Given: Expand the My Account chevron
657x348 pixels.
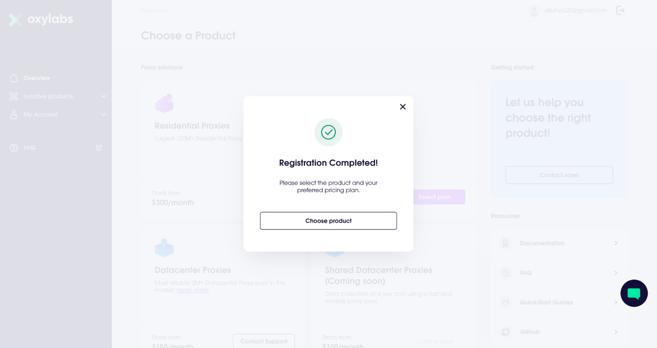Looking at the screenshot, I should 103,114.
